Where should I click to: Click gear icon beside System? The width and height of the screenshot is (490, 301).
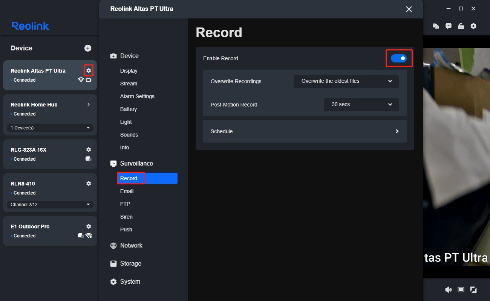coord(113,281)
